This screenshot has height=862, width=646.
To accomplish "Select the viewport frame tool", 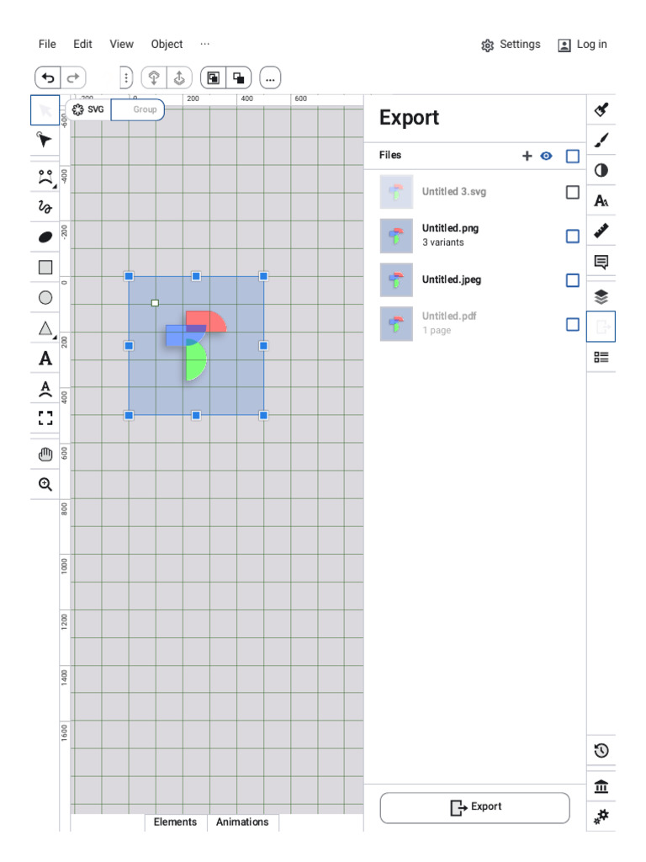I will click(x=45, y=418).
